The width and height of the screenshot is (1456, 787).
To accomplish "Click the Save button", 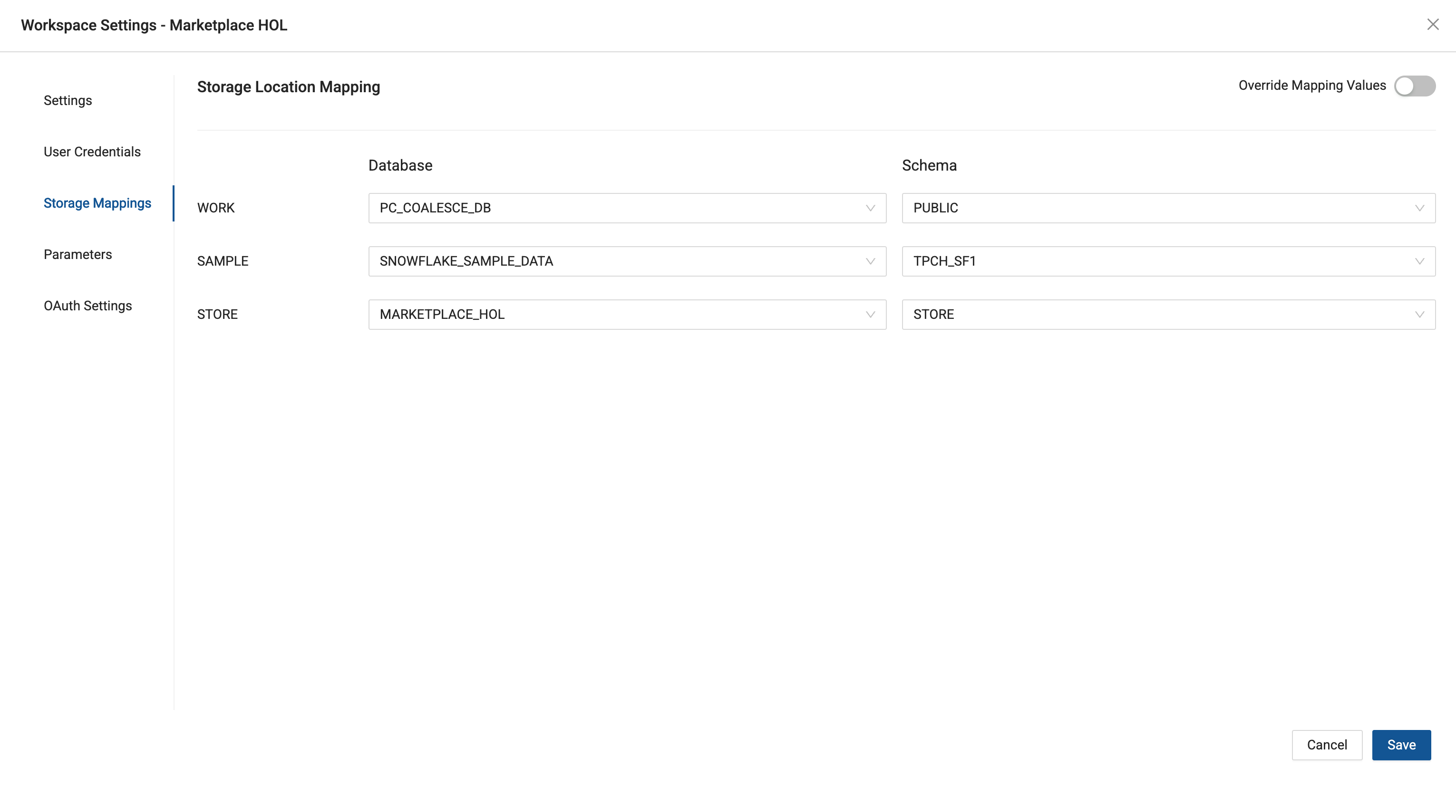I will coord(1401,745).
